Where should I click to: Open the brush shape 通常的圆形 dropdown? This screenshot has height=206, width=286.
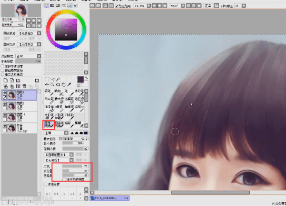click(x=71, y=154)
